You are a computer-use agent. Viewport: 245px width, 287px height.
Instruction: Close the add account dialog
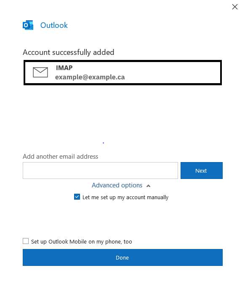(x=235, y=7)
